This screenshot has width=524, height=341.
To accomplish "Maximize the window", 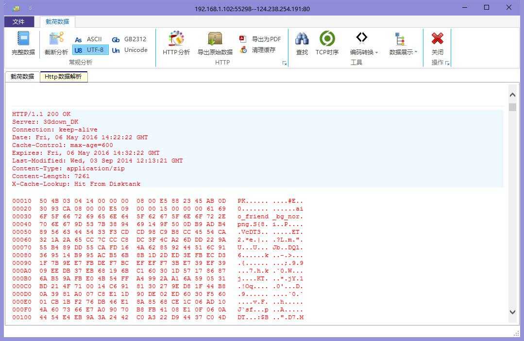I will 487,7.
